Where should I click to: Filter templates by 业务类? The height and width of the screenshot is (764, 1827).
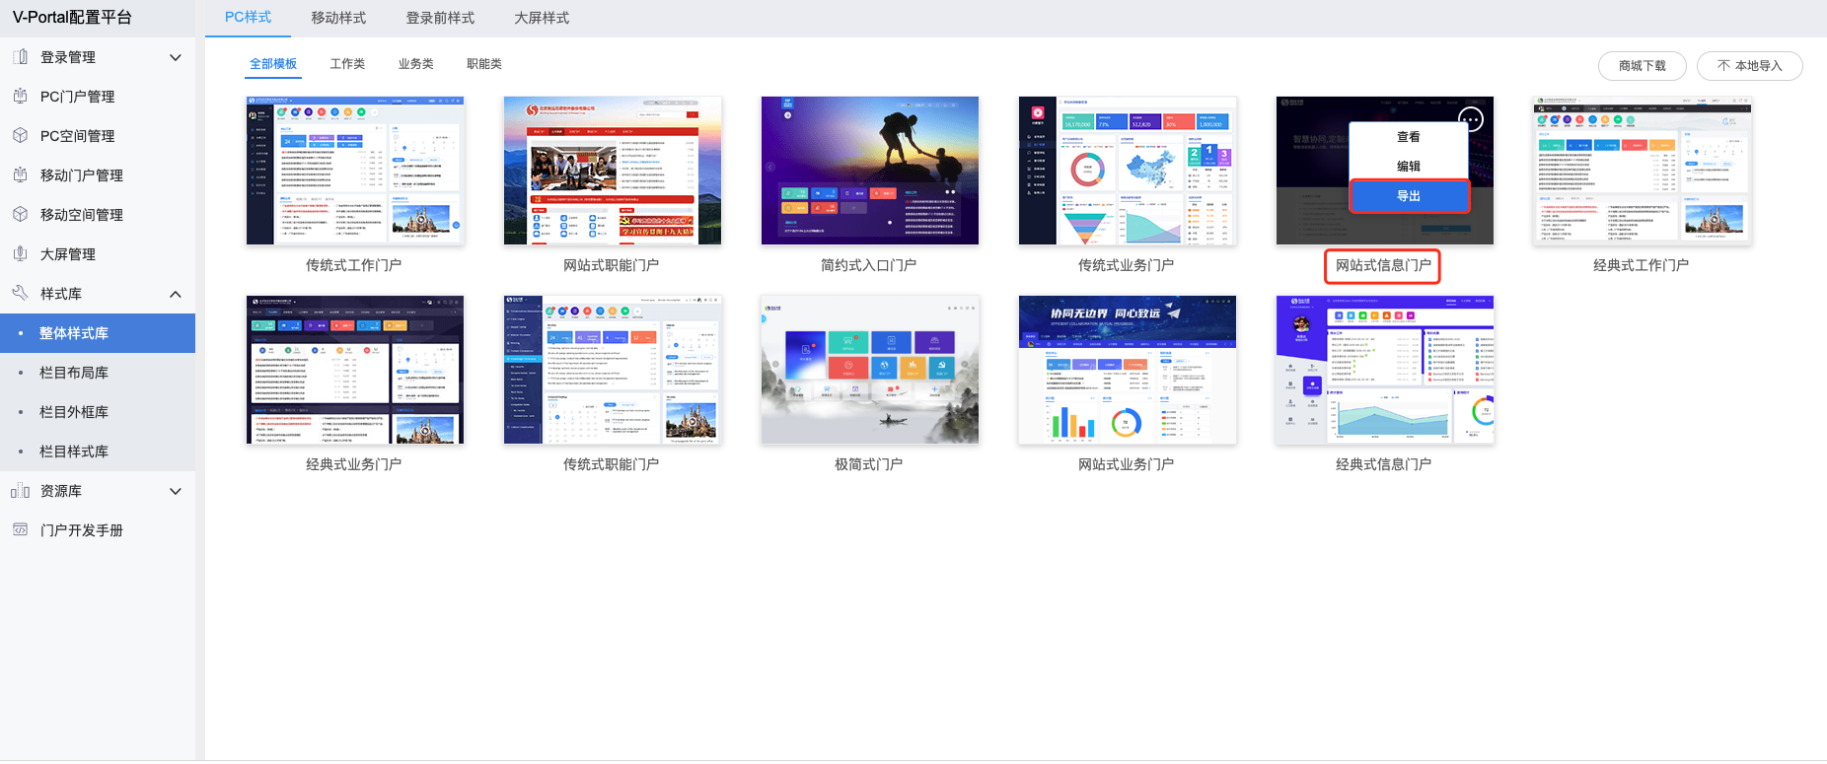[x=415, y=64]
